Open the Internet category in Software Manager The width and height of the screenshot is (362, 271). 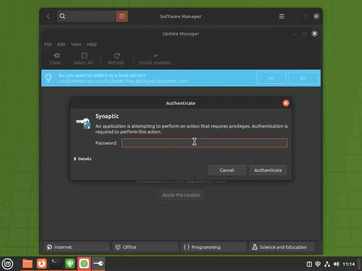(76, 247)
